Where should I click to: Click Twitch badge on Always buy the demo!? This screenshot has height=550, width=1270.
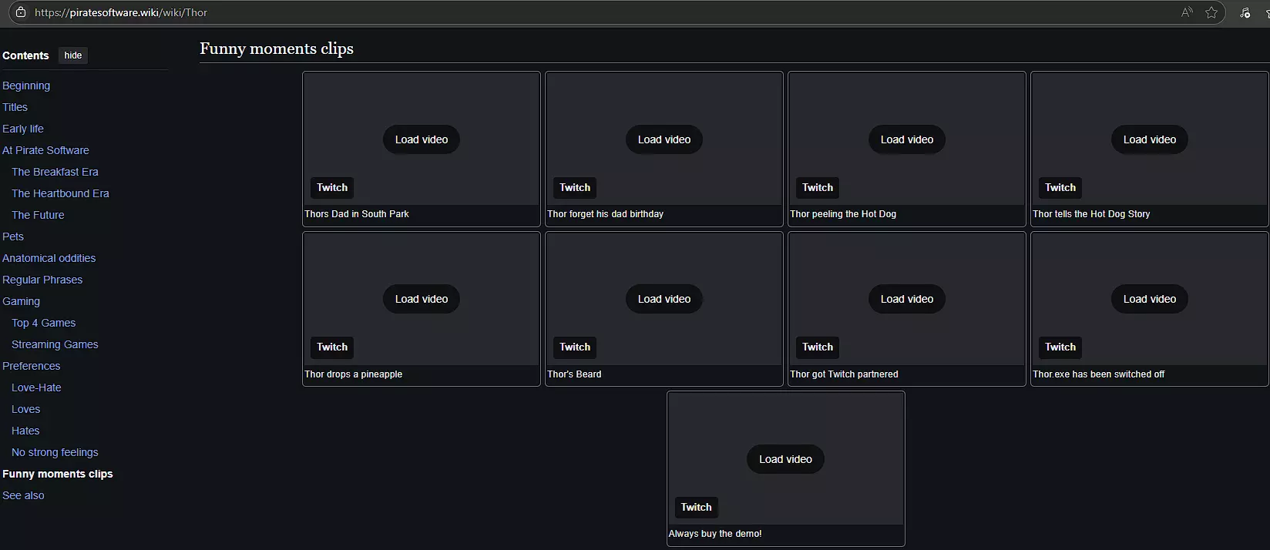[696, 507]
